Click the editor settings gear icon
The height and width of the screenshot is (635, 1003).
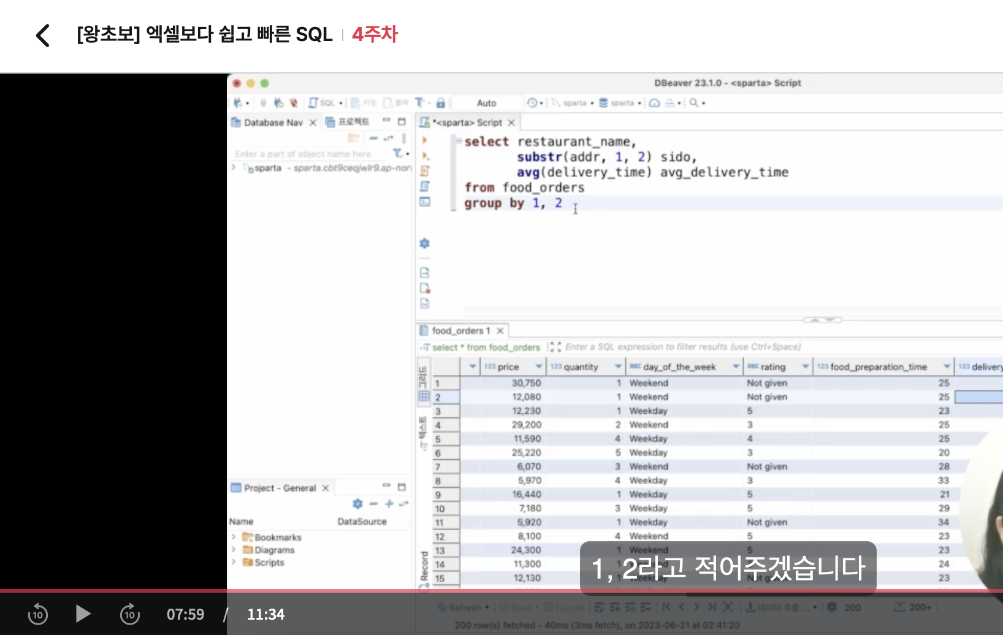(x=424, y=243)
